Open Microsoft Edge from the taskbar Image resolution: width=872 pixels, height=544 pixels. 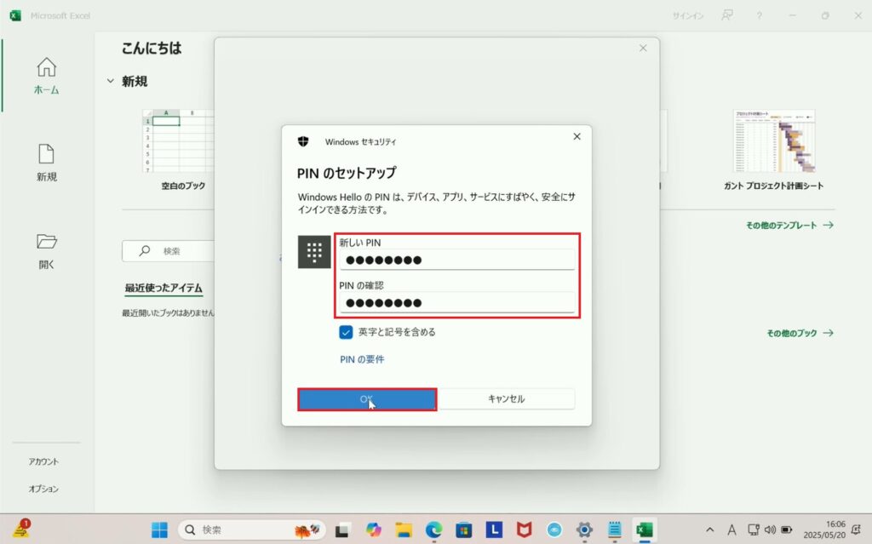point(433,530)
